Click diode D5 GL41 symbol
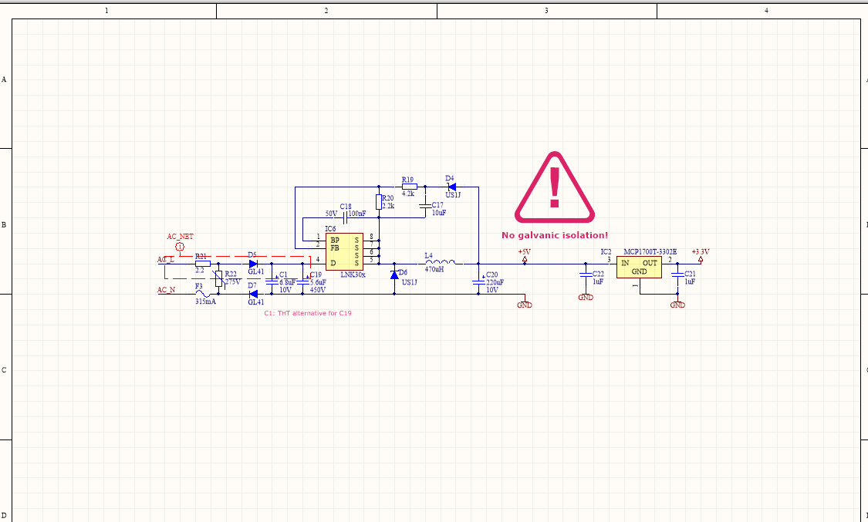 (254, 264)
